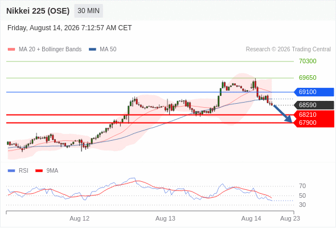This screenshot has width=336, height=228.
Task: Click the green 69650 resistance label
Action: pos(308,78)
